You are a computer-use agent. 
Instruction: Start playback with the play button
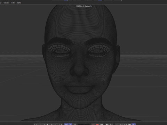click(48, 124)
